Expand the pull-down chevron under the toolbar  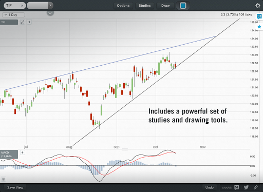pyautogui.click(x=50, y=13)
